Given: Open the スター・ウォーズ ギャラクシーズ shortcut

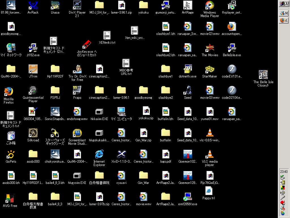Looking at the screenshot, I should pyautogui.click(x=55, y=137).
